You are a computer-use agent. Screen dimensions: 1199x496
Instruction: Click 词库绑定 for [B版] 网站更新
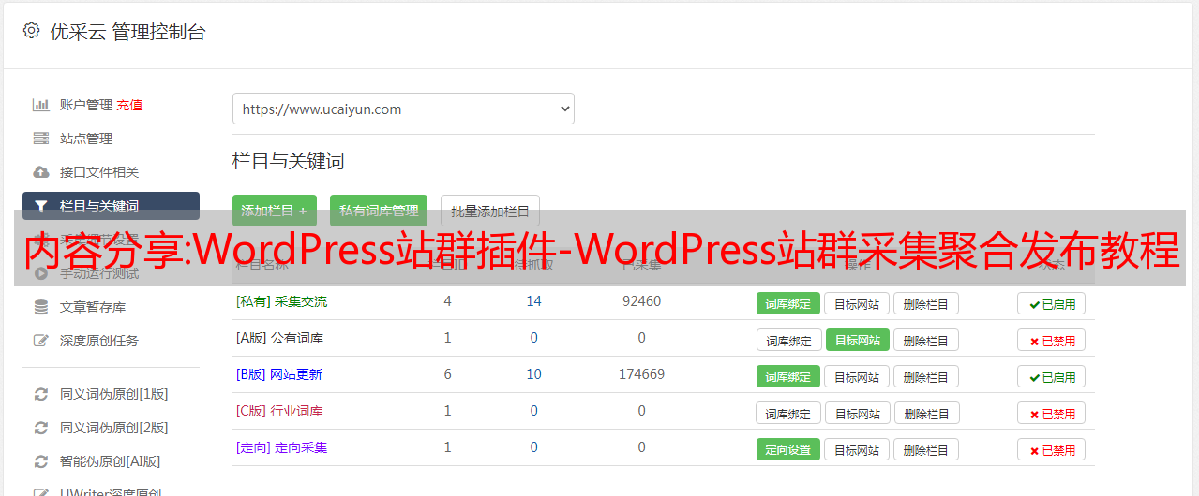pos(788,377)
